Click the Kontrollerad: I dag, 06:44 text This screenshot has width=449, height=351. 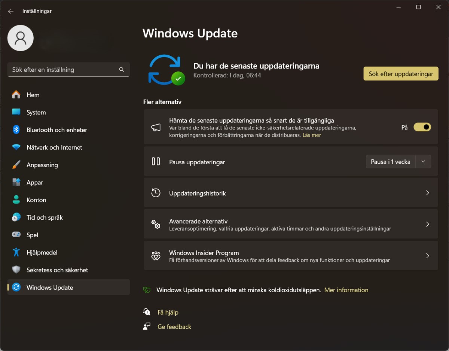pyautogui.click(x=227, y=75)
